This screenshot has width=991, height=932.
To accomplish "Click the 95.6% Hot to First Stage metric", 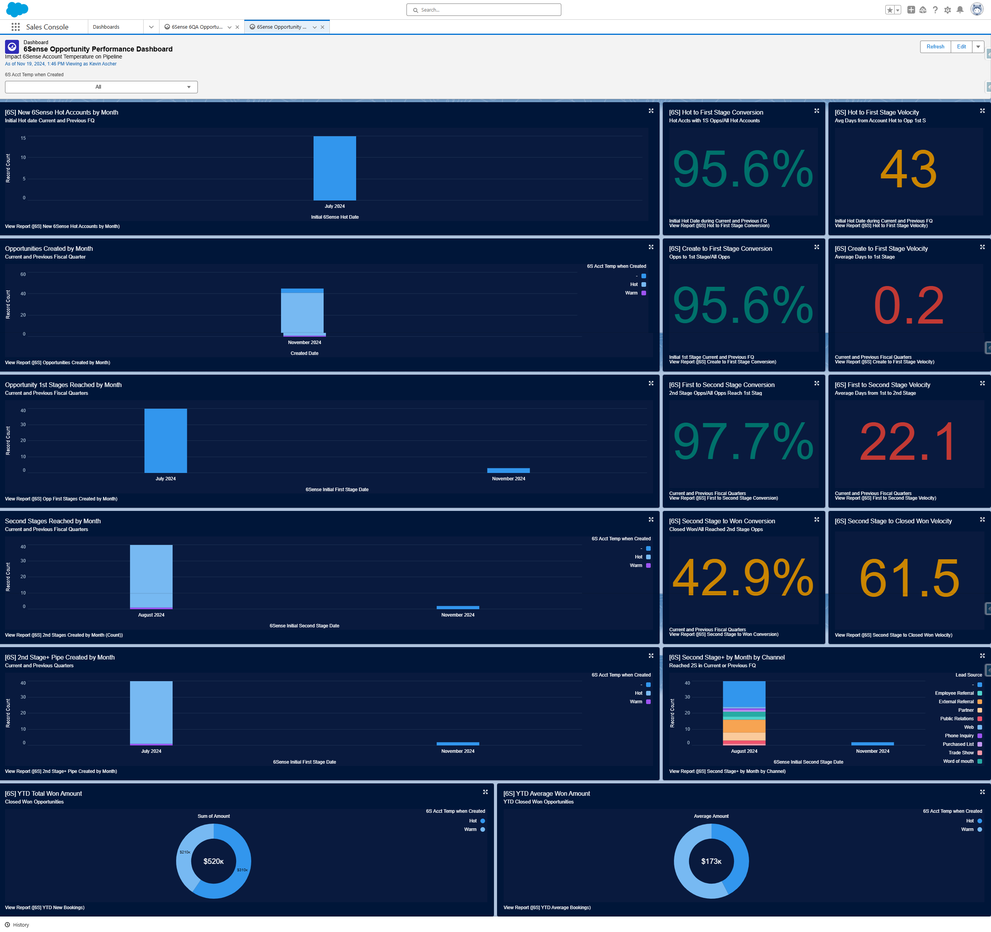I will click(x=743, y=170).
